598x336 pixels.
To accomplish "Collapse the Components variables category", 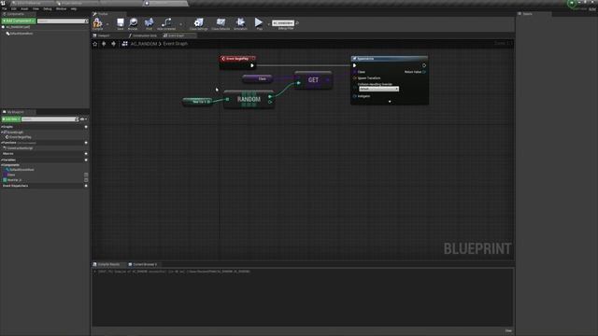I will (x=2, y=165).
